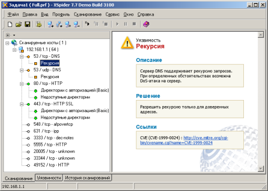This screenshot has width=268, height=191.
Task: Start scanning all hosts toolbar icon
Action: (x=87, y=24)
